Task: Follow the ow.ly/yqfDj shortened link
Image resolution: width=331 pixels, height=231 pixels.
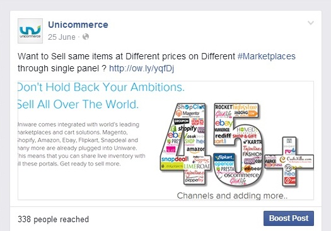Action: tap(141, 68)
